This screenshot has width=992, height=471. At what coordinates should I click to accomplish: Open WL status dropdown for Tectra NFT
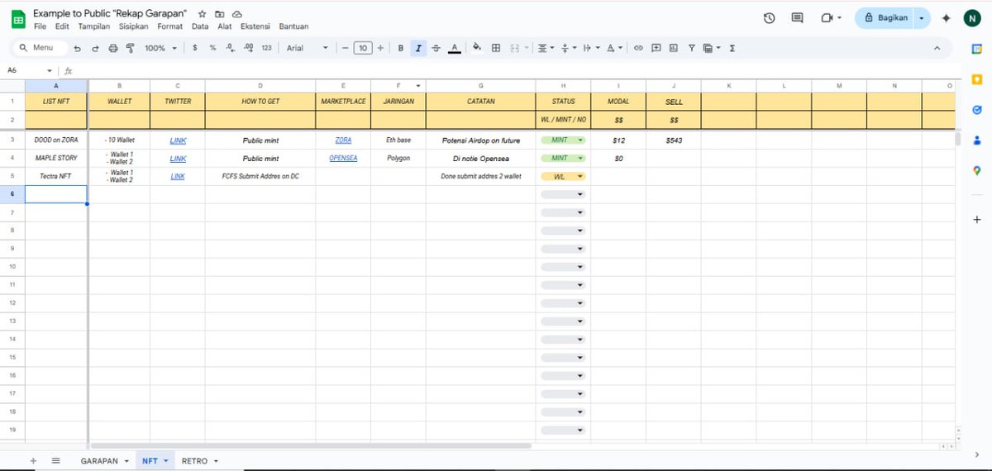562,176
